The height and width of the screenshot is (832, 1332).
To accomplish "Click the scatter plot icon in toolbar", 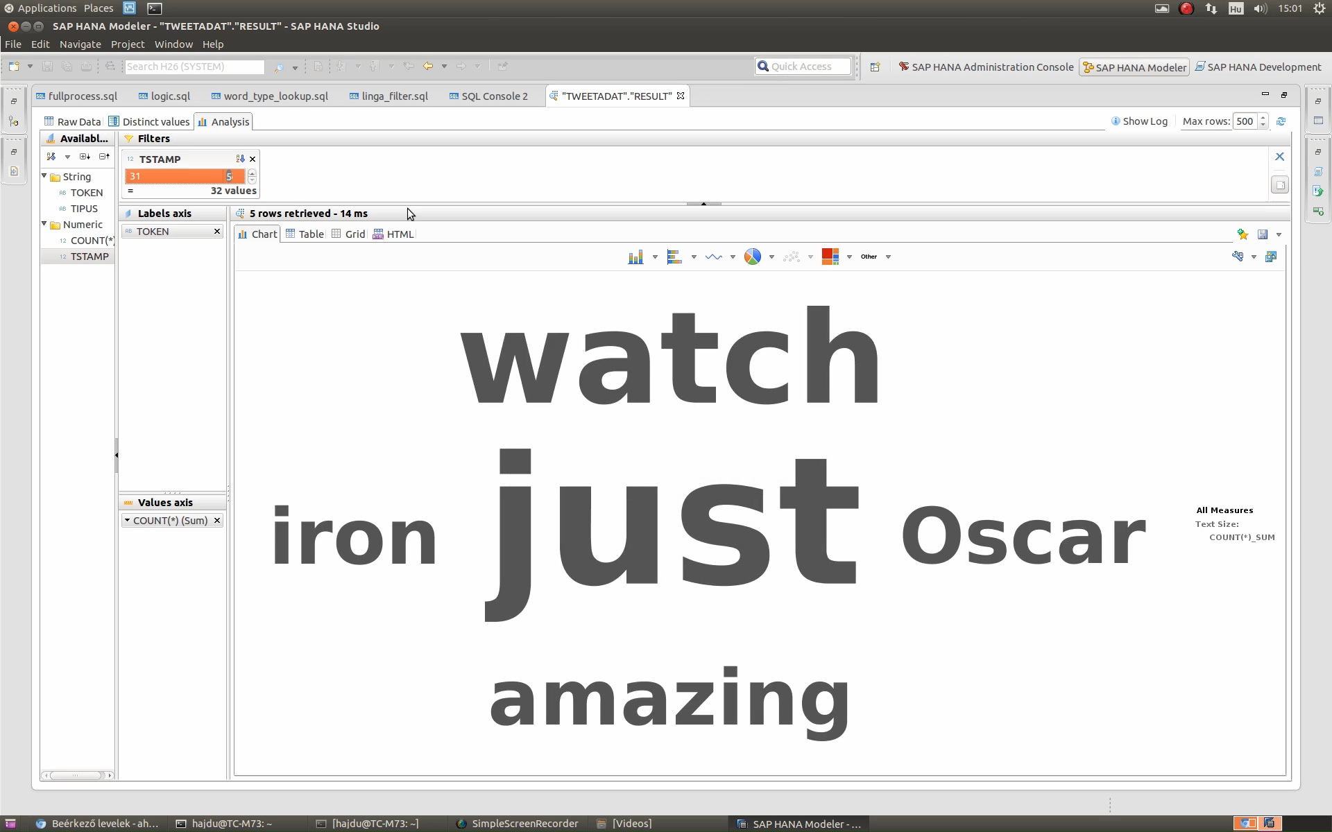I will 790,256.
